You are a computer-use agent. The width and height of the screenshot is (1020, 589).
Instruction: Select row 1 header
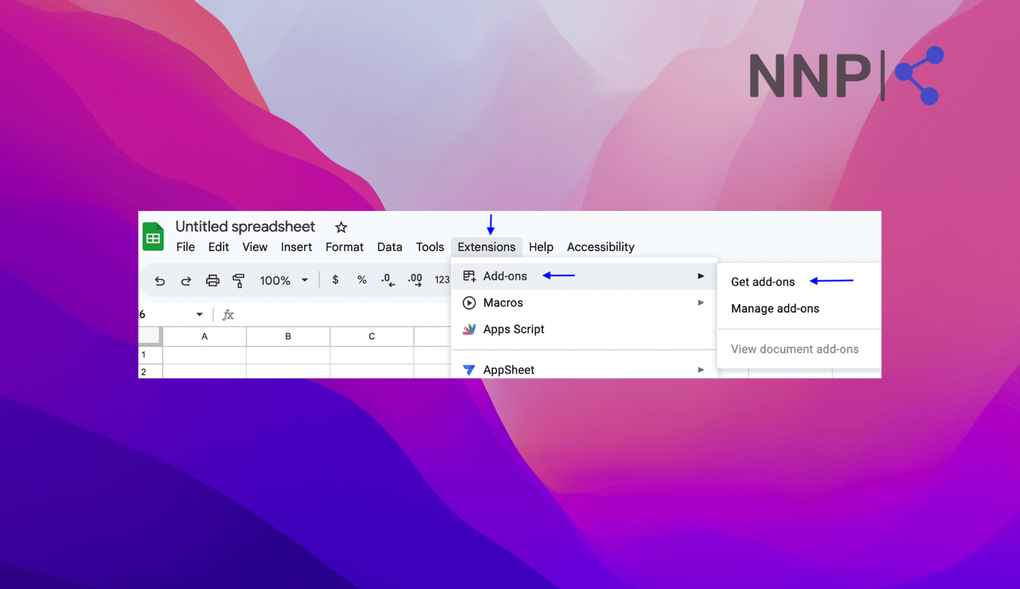[150, 354]
